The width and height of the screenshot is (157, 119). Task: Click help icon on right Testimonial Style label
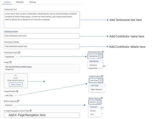click(x=103, y=52)
